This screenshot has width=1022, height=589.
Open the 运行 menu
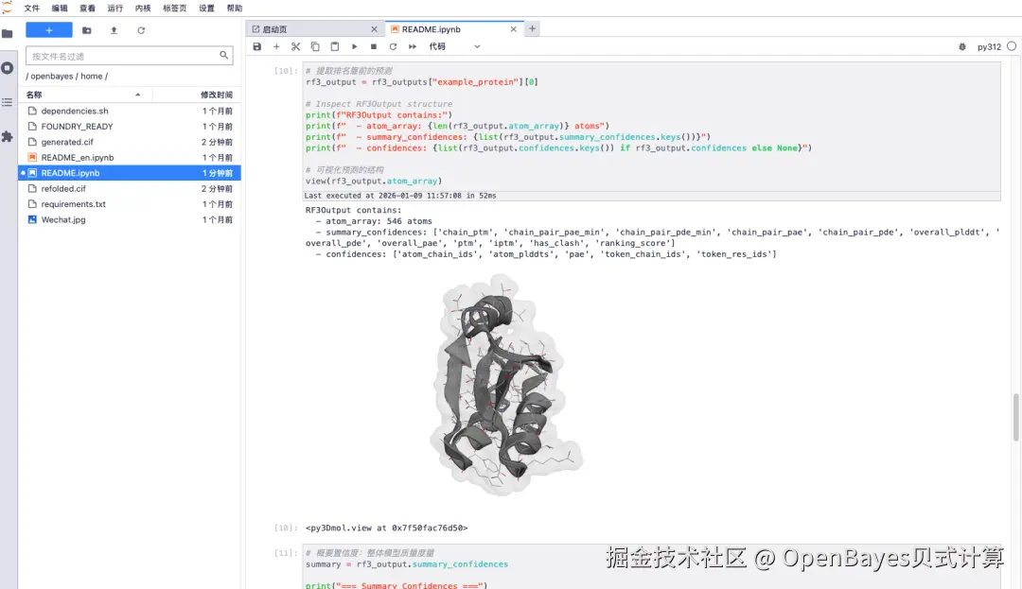pyautogui.click(x=115, y=9)
